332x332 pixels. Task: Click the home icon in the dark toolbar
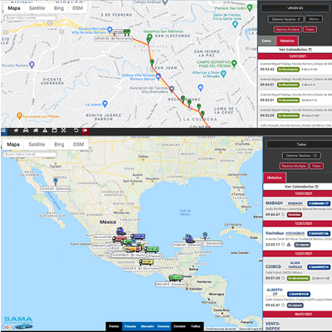pyautogui.click(x=17, y=130)
